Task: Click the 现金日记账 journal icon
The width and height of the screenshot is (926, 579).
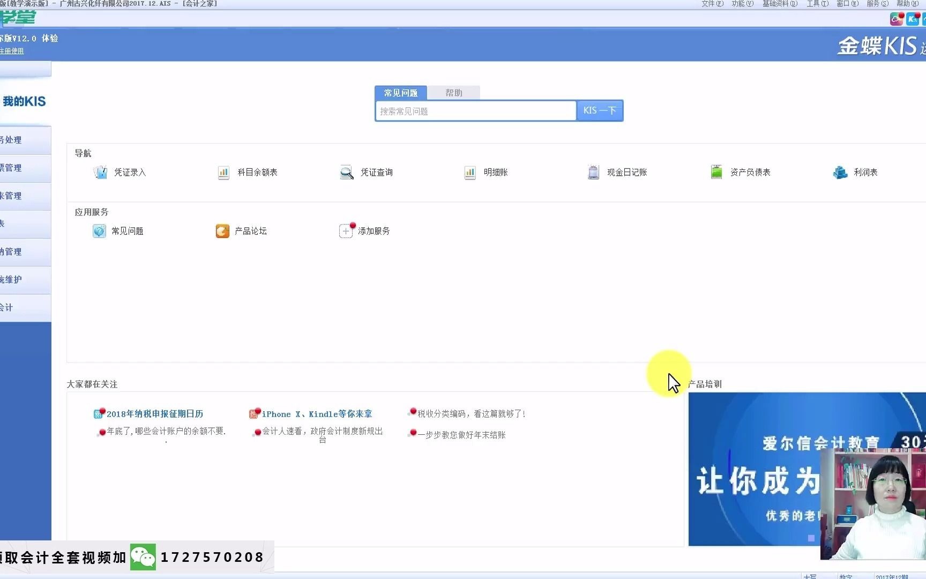Action: pos(593,172)
